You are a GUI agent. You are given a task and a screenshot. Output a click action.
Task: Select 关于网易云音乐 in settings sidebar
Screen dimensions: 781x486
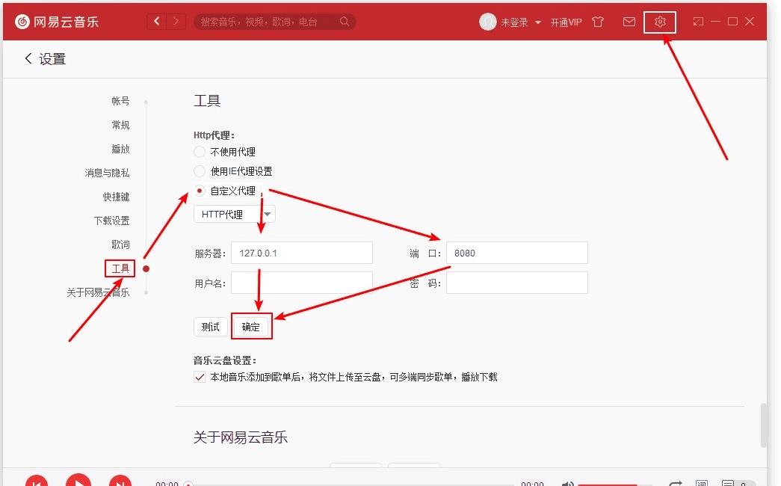pos(98,292)
